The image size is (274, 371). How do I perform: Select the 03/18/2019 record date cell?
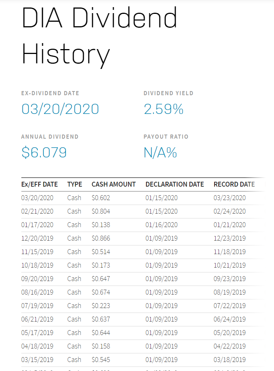(229, 360)
